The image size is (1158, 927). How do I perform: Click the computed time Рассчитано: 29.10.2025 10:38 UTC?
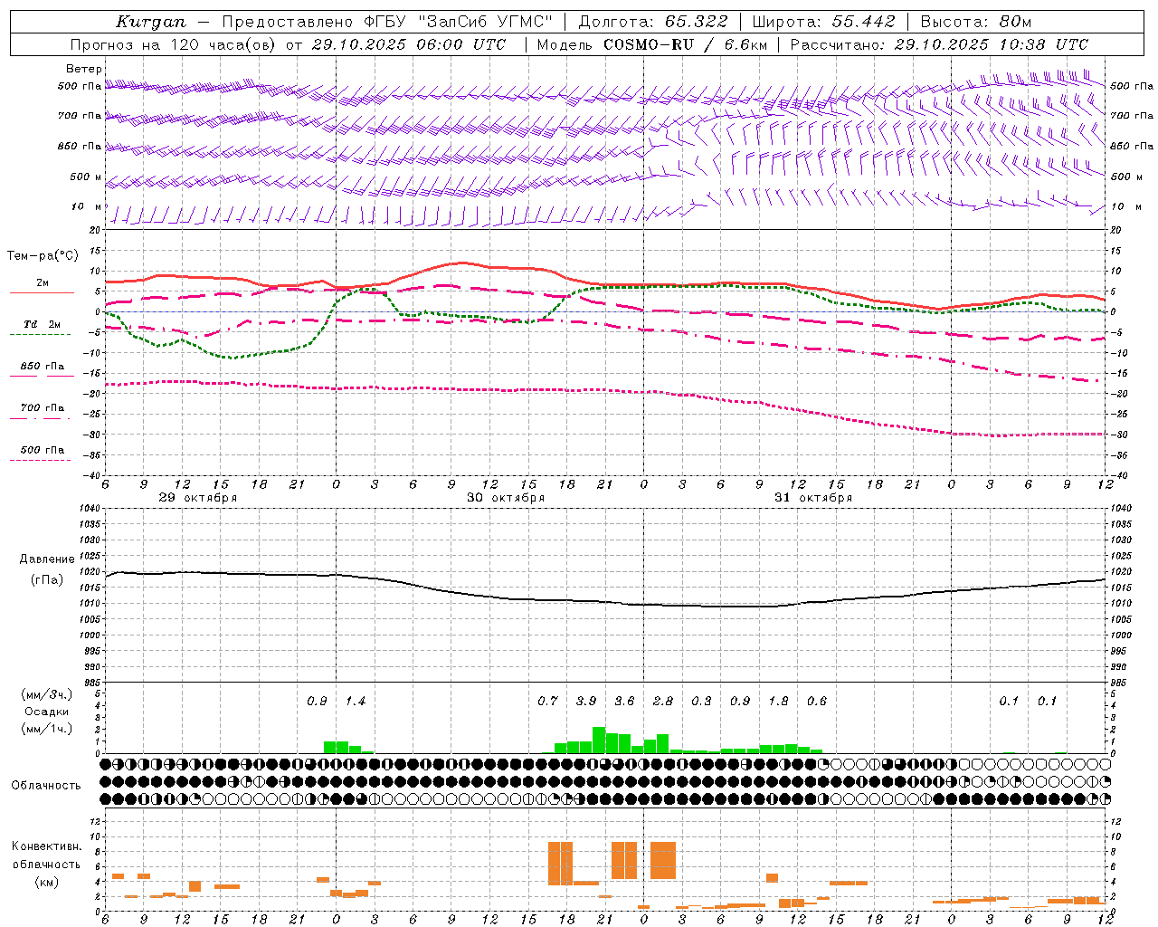[939, 44]
